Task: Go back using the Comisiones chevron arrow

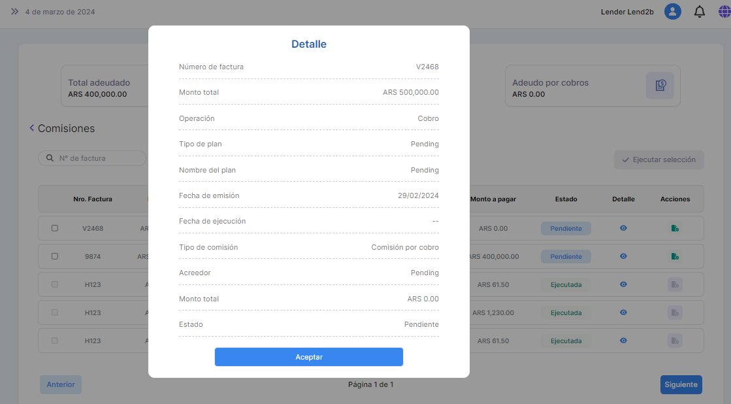Action: point(31,128)
